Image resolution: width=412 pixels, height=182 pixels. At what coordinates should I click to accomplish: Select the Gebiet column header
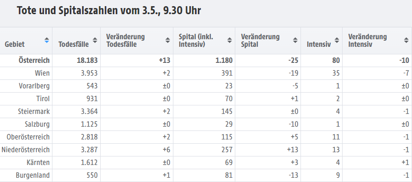pos(15,44)
